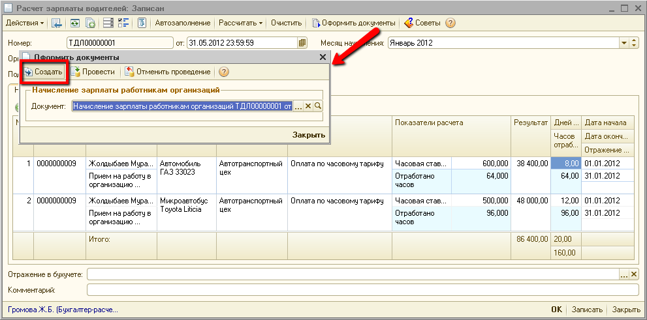This screenshot has height=320, width=647.
Task: Open calendar picker next to date field
Action: (302, 43)
